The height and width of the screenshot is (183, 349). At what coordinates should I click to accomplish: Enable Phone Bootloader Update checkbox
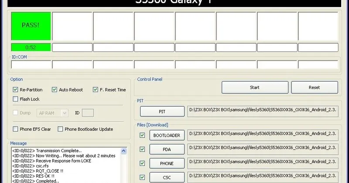click(60, 129)
